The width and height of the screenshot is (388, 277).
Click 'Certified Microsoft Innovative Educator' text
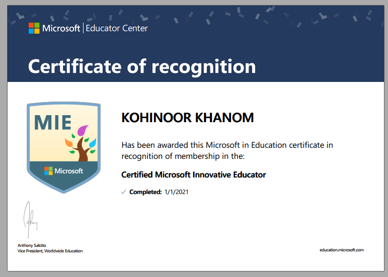[x=194, y=175]
